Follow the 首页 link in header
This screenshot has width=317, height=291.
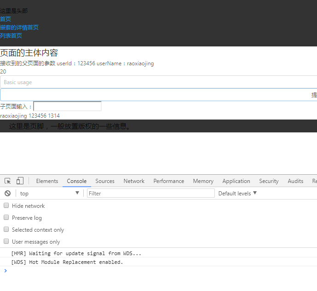tap(6, 19)
